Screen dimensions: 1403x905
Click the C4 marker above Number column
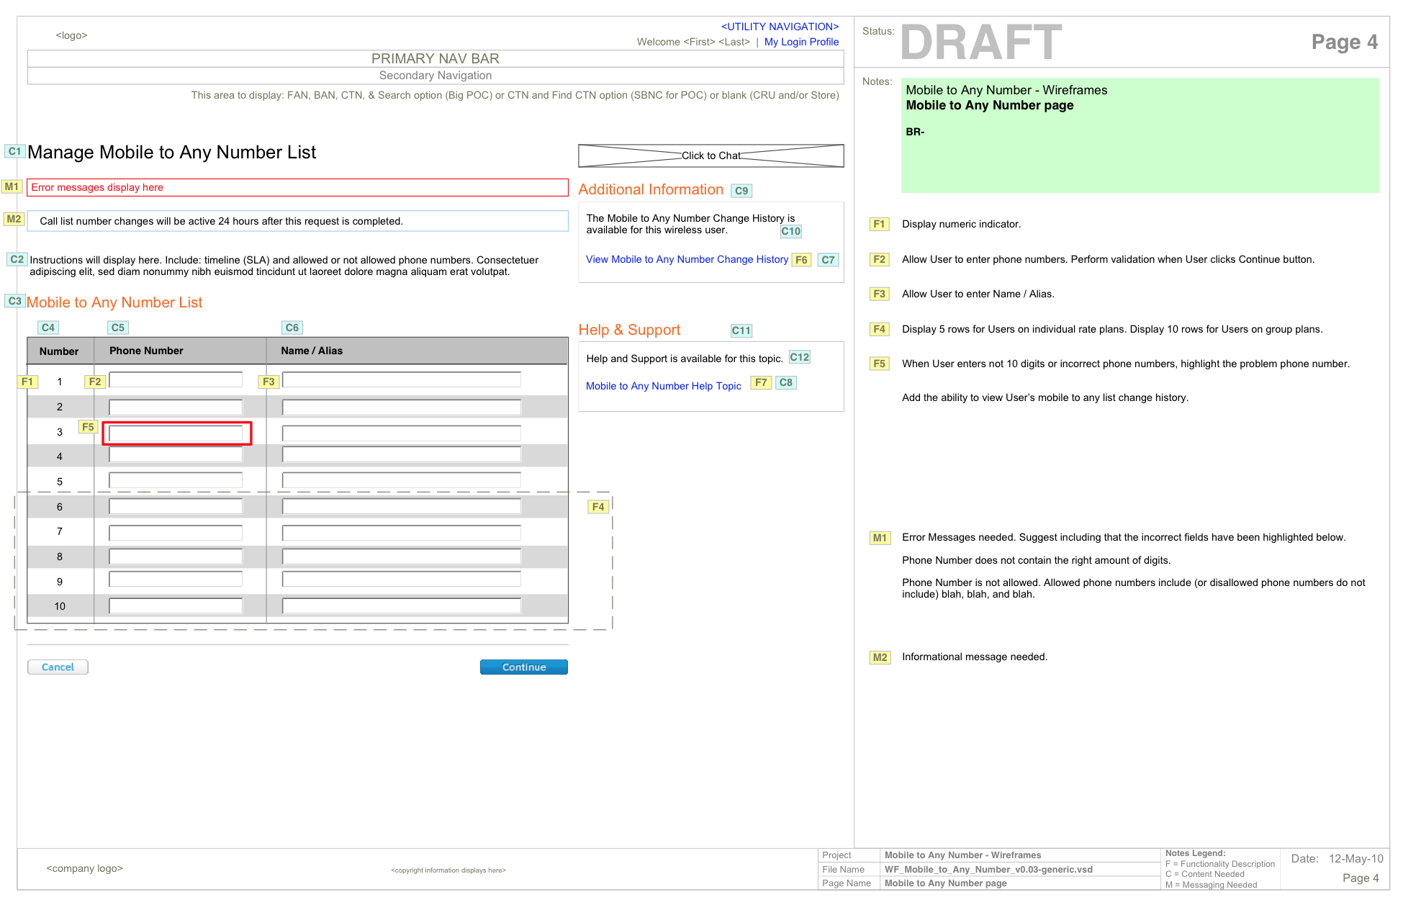point(48,327)
